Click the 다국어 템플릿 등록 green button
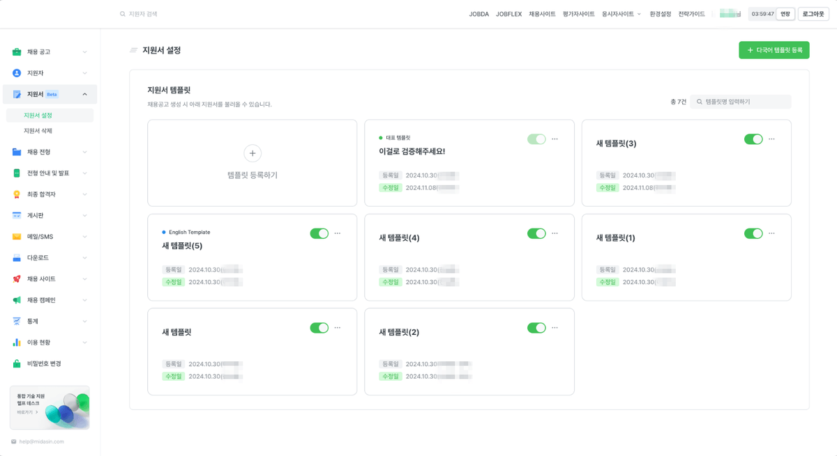837x456 pixels. click(x=774, y=50)
